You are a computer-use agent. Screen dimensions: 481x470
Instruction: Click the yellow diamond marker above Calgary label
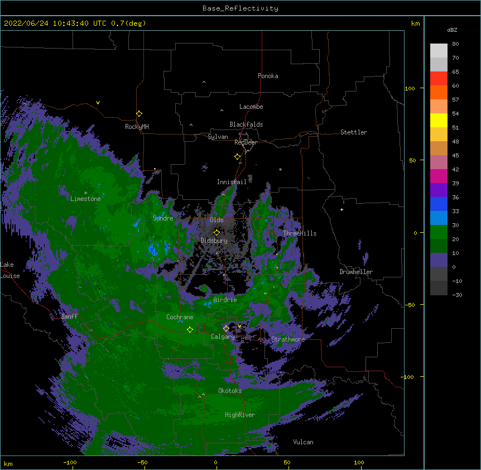(226, 329)
